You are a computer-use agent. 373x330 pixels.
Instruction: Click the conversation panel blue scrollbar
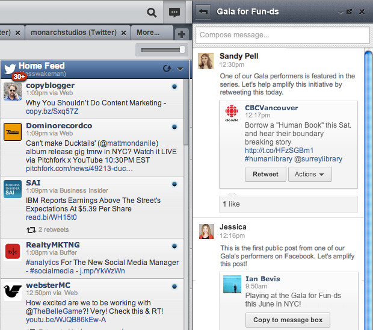369,190
